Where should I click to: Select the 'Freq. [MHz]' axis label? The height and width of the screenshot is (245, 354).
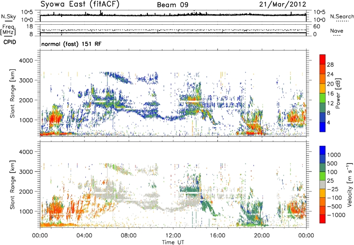tap(8, 30)
